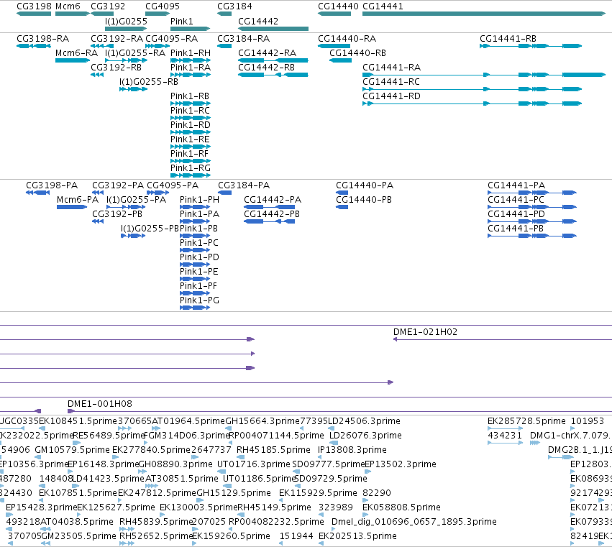Select the UT01716.3prime EST label
The width and height of the screenshot is (612, 547).
(x=254, y=464)
